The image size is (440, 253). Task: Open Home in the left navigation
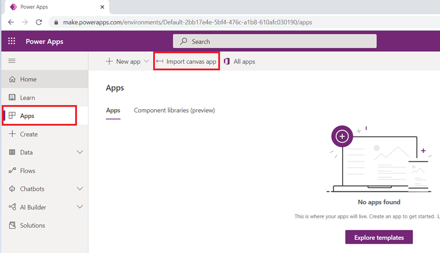pos(45,79)
